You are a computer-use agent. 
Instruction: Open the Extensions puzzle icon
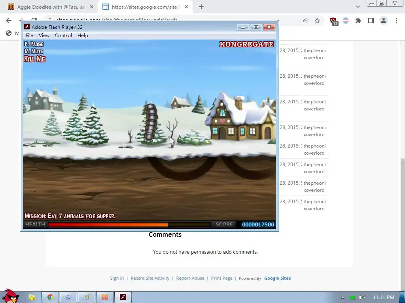(358, 21)
